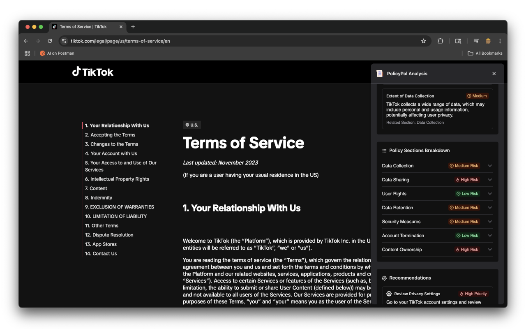
Task: Go to 8. Indemnity section
Action: click(99, 198)
